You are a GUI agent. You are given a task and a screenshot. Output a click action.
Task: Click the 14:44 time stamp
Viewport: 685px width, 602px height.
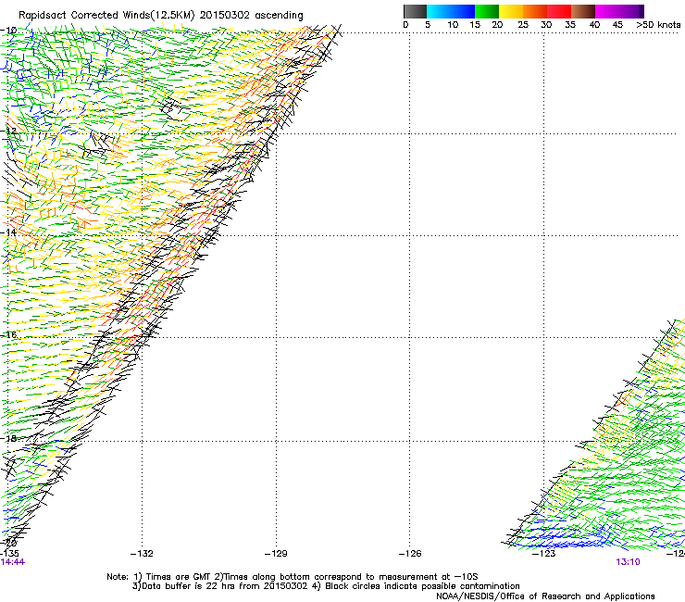coord(12,562)
